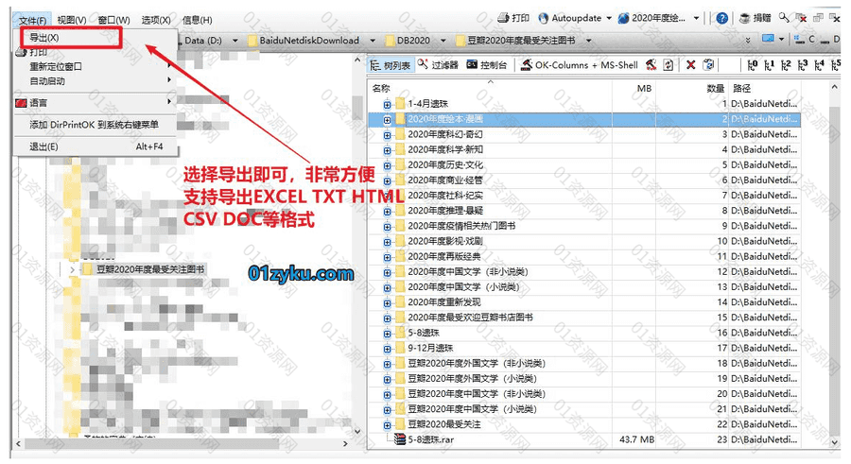The image size is (851, 464).
Task: Click the red tools icon after MS-Shell
Action: click(651, 65)
